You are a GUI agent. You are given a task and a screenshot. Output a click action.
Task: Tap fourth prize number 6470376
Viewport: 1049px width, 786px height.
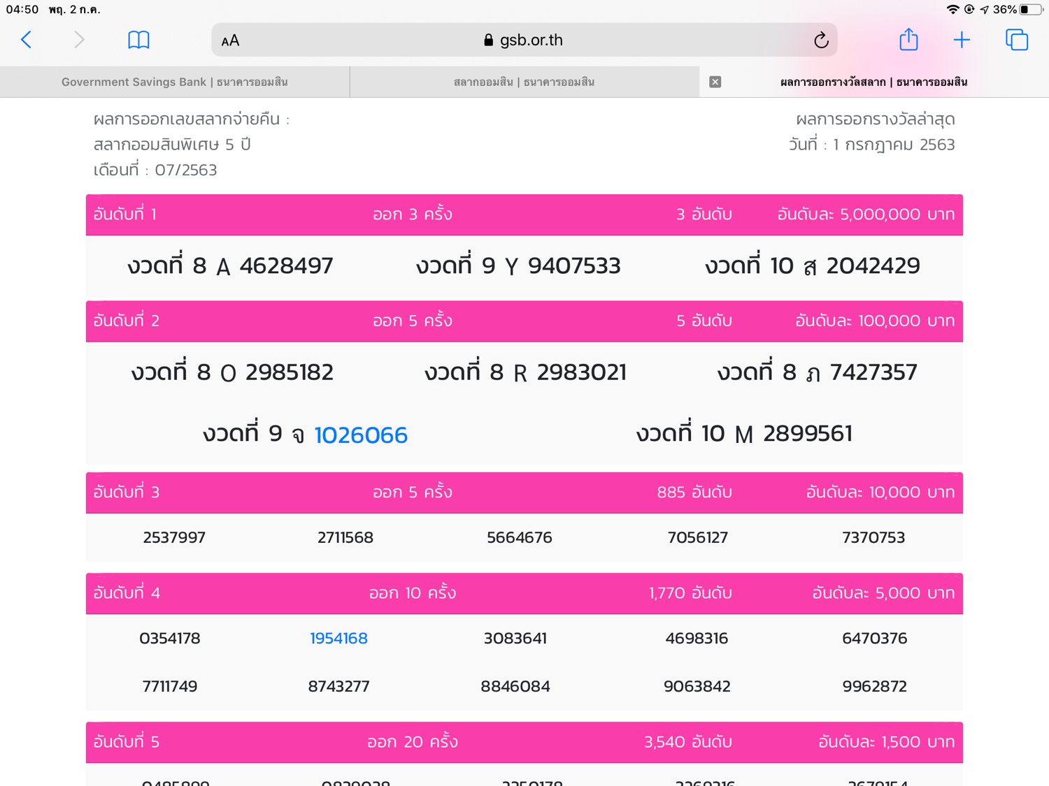point(875,638)
